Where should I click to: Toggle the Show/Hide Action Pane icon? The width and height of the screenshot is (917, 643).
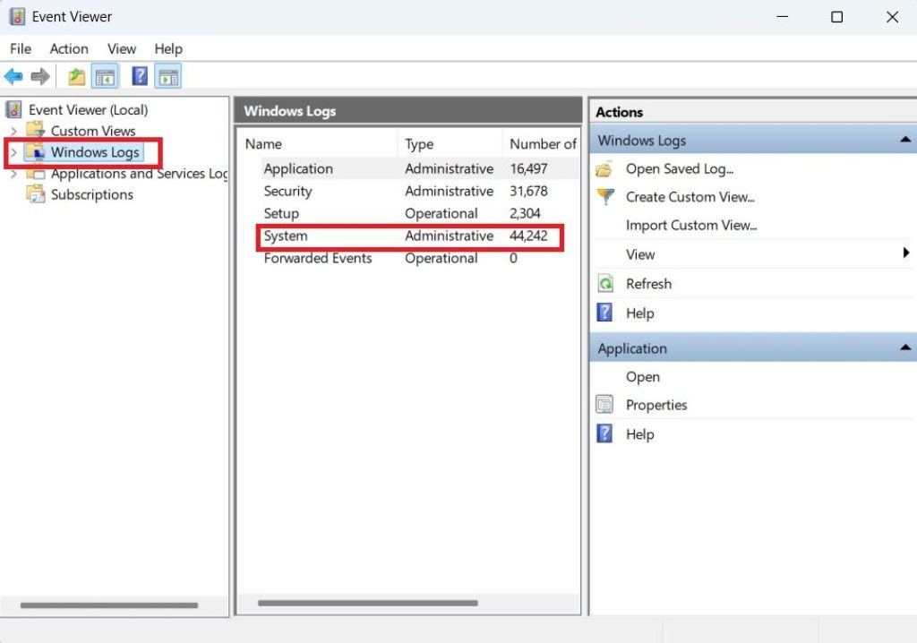pyautogui.click(x=168, y=77)
